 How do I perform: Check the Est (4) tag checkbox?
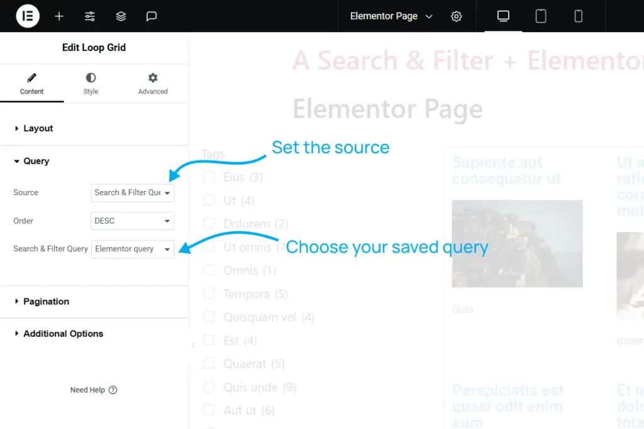coord(209,340)
